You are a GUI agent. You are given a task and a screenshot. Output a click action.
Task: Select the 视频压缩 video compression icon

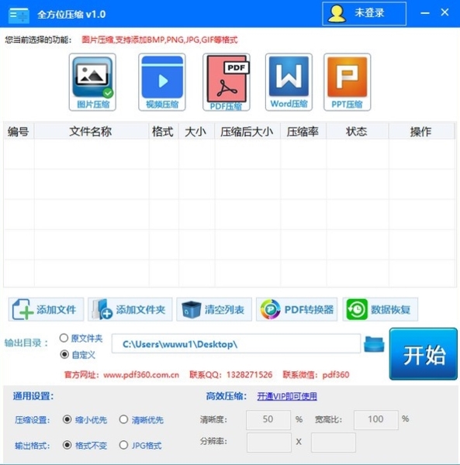pyautogui.click(x=162, y=82)
